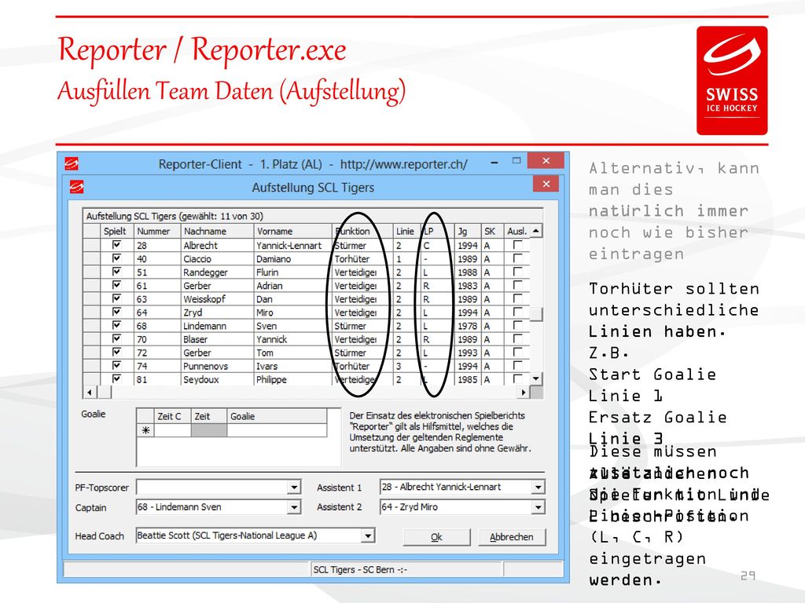The height and width of the screenshot is (603, 805).
Task: Click the vertical scrollbar thumb of player list
Action: [536, 314]
